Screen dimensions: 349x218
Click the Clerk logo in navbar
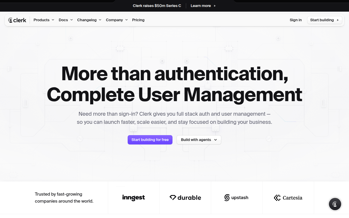pyautogui.click(x=17, y=20)
